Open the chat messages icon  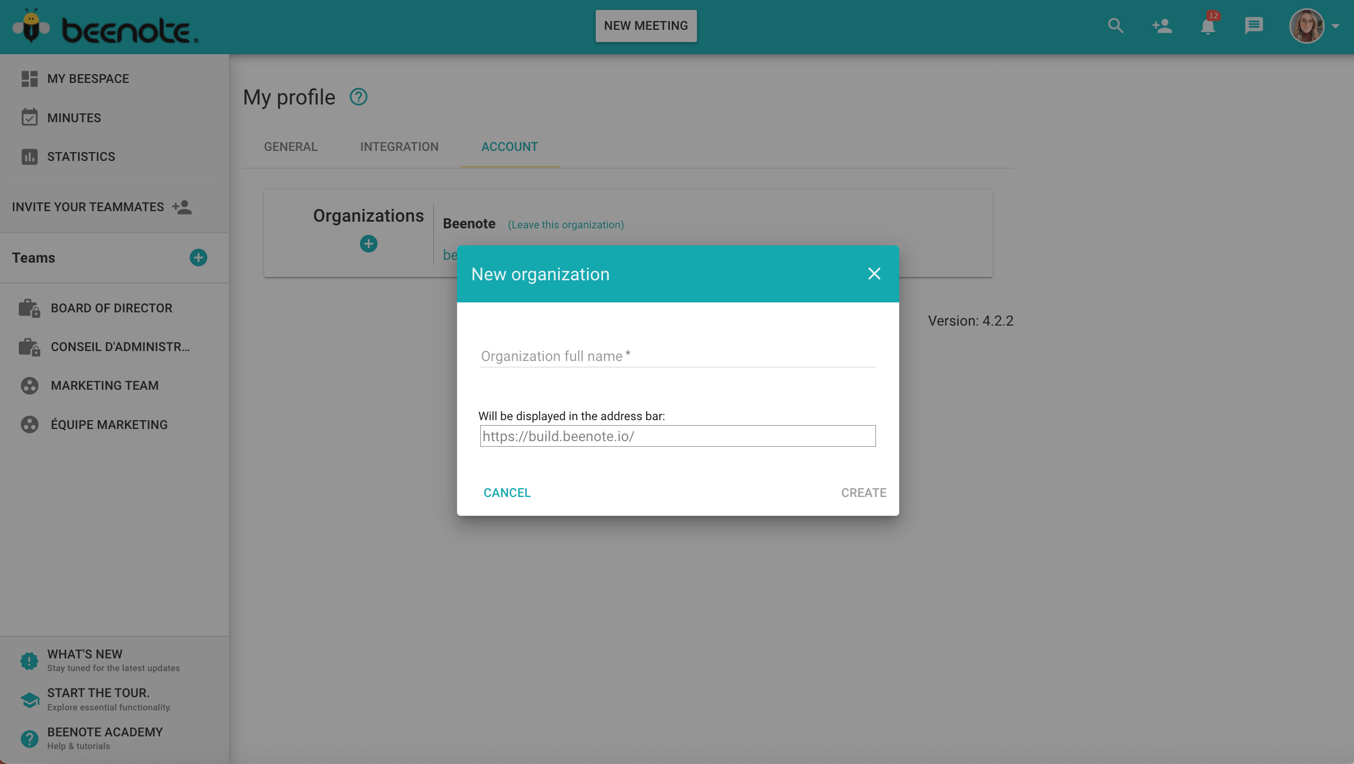1254,26
